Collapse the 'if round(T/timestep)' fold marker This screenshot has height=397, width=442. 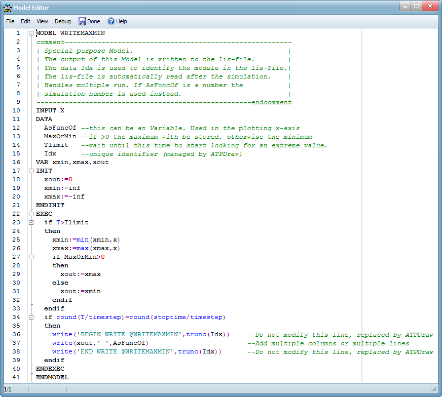click(x=31, y=317)
